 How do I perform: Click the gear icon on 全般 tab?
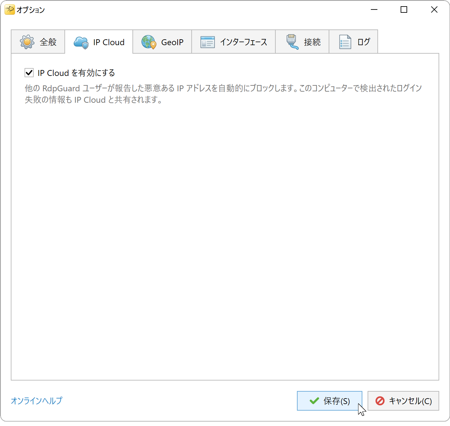click(27, 42)
